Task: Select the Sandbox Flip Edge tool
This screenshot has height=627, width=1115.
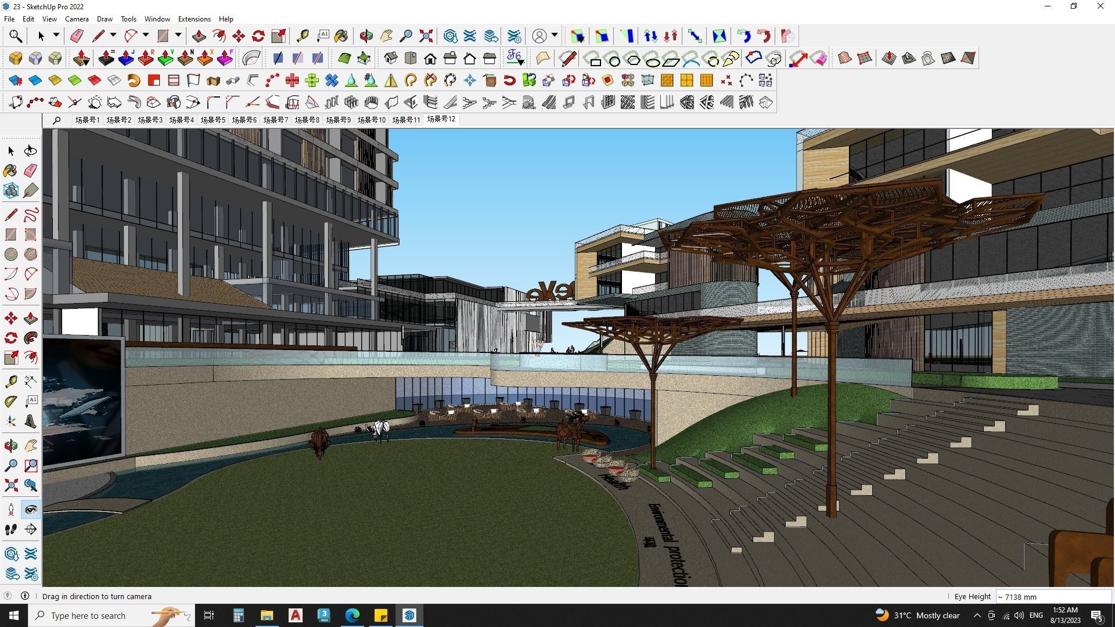Action: [968, 58]
